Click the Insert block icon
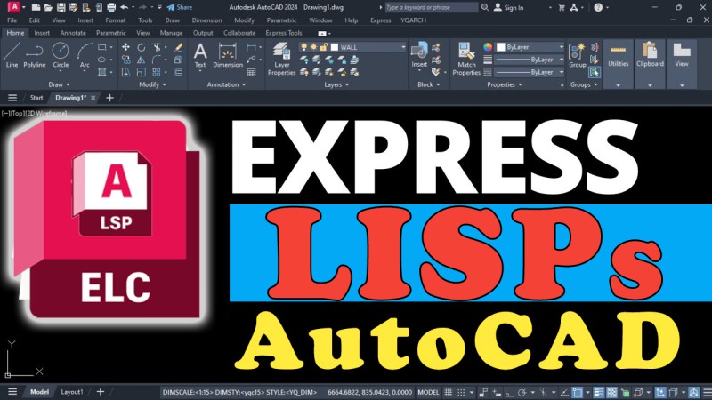Viewport: 712px width, 400px height. [419, 55]
